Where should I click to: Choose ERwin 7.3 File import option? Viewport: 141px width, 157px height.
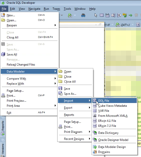click(x=114, y=126)
